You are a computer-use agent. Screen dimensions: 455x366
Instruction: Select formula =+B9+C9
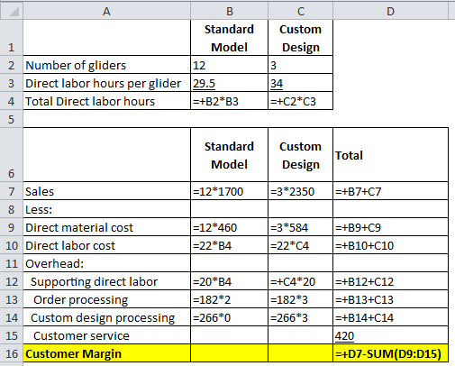click(390, 227)
